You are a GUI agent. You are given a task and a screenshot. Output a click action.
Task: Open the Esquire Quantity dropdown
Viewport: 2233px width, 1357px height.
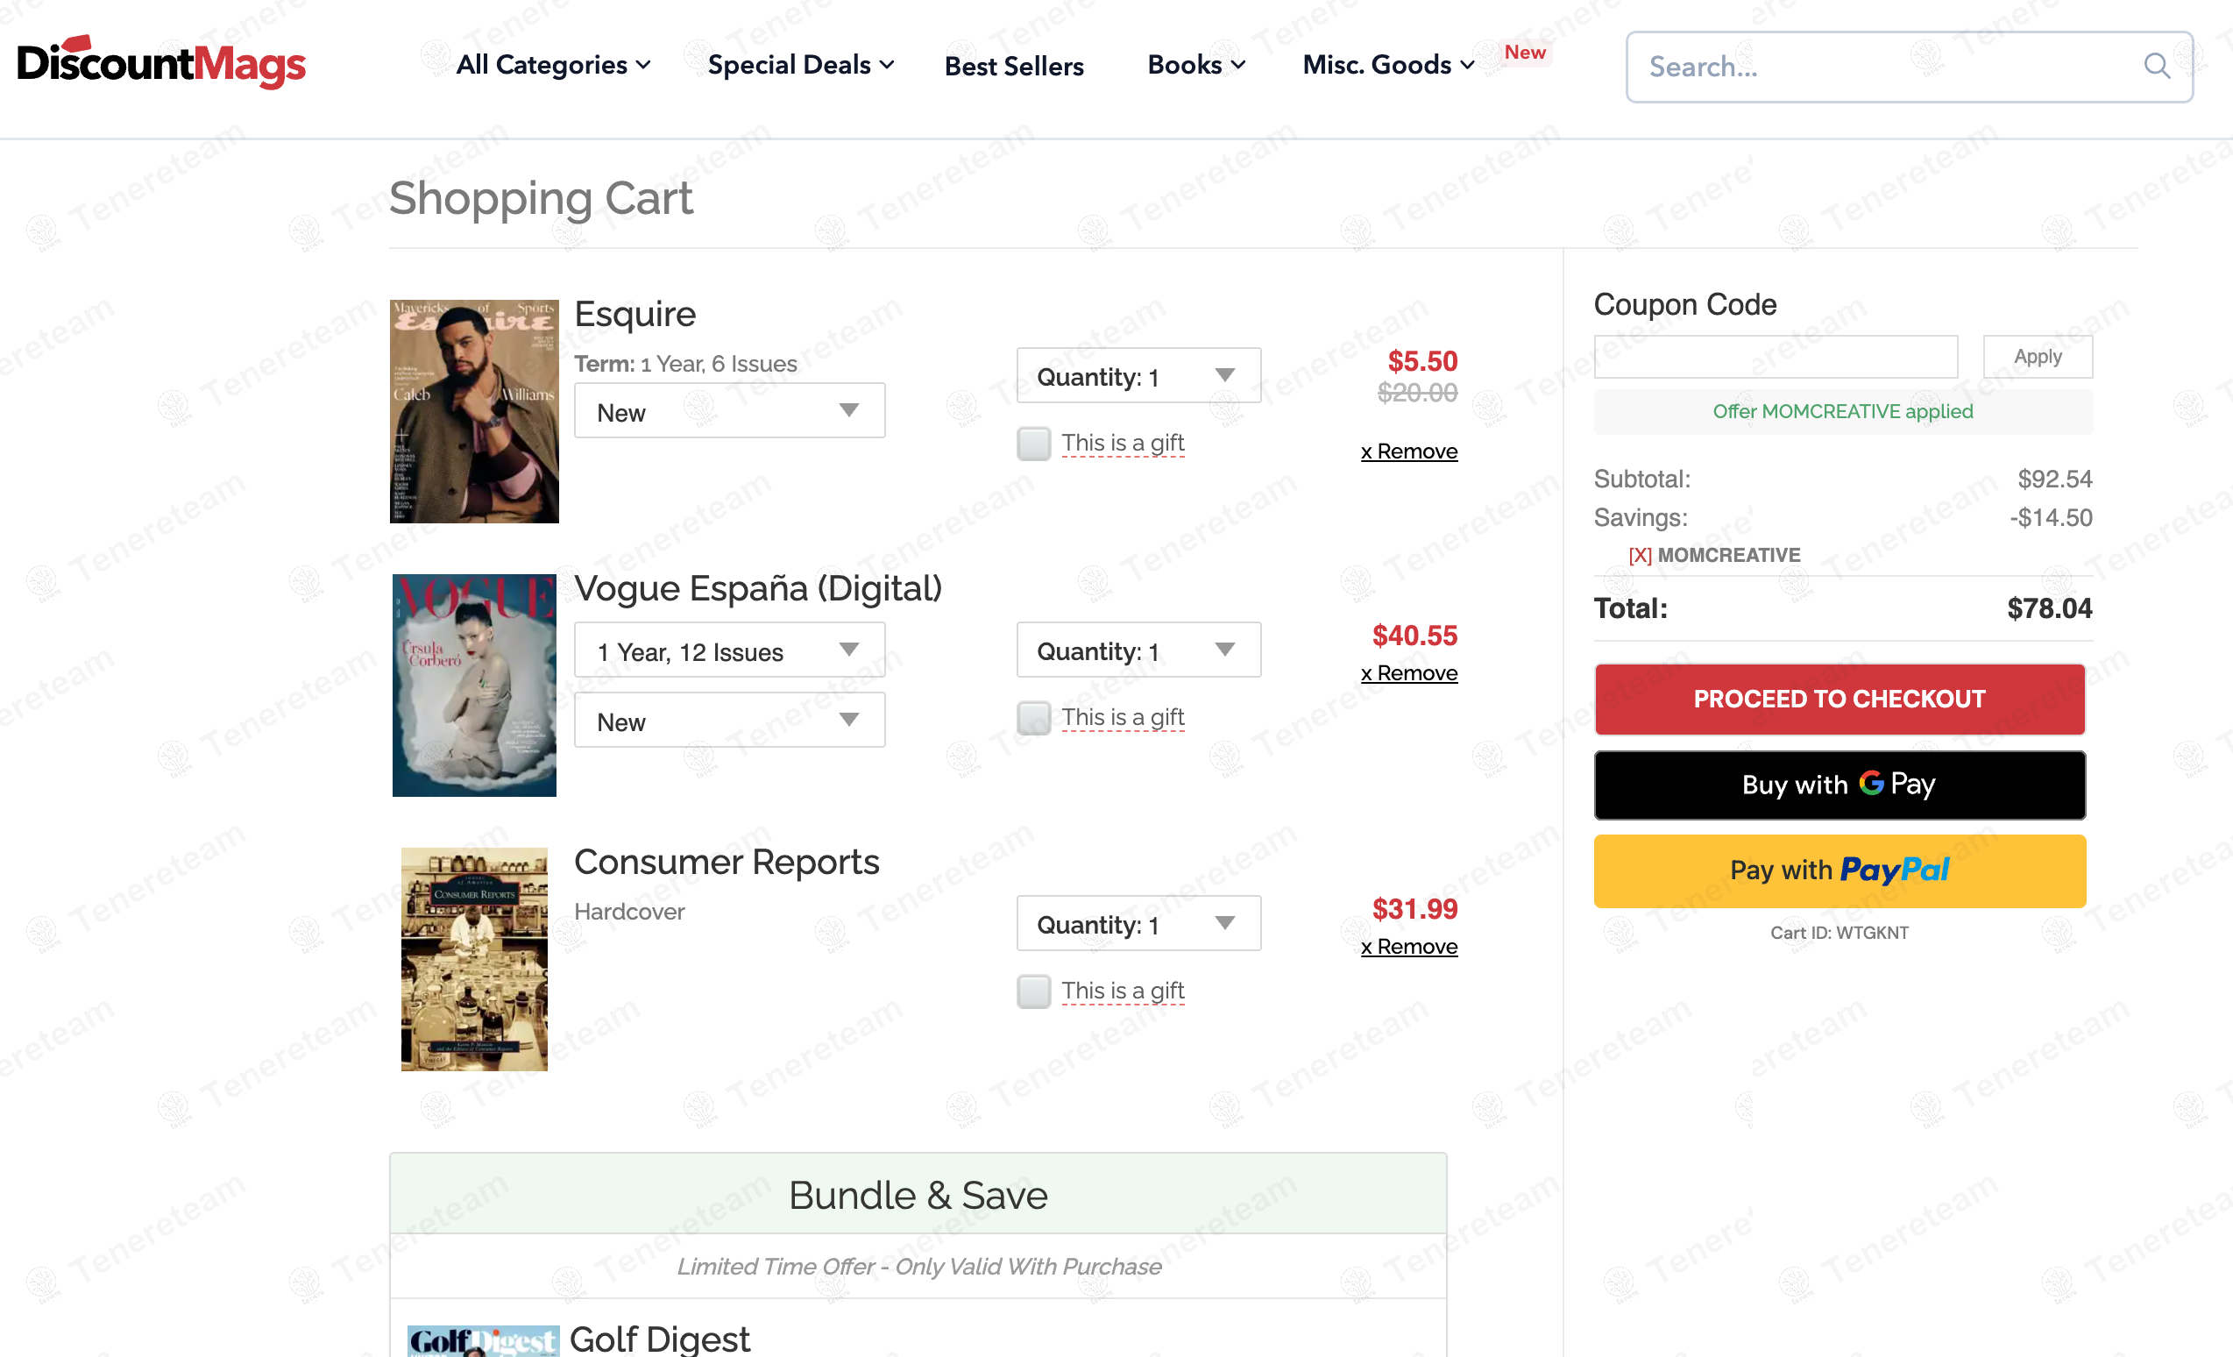pos(1138,376)
